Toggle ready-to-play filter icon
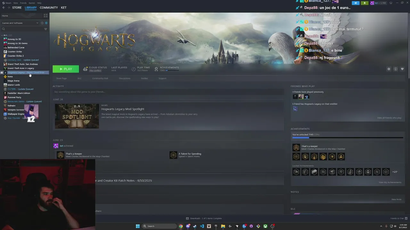 (46, 23)
